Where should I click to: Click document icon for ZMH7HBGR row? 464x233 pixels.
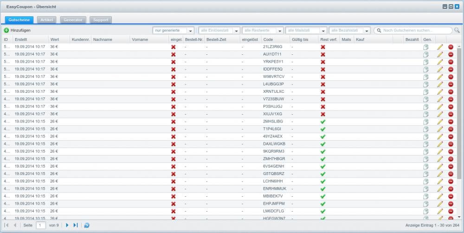tap(426, 159)
